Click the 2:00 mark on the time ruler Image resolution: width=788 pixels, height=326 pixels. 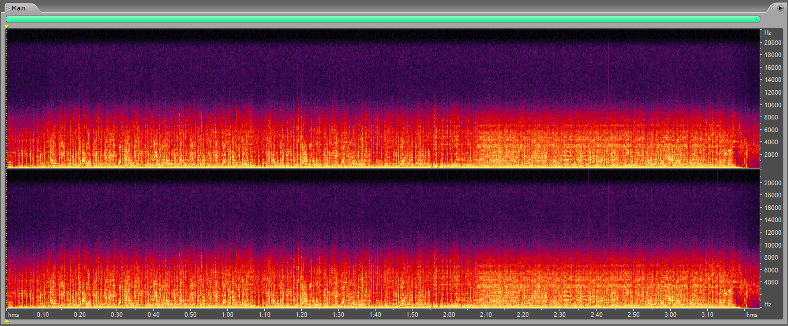pos(449,314)
